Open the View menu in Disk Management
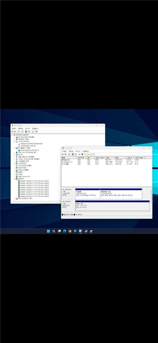 tap(78, 151)
